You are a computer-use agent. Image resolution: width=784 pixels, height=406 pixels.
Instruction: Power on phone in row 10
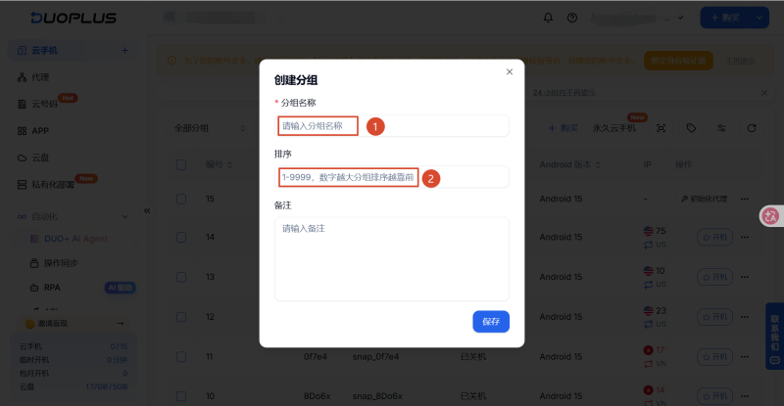[715, 396]
